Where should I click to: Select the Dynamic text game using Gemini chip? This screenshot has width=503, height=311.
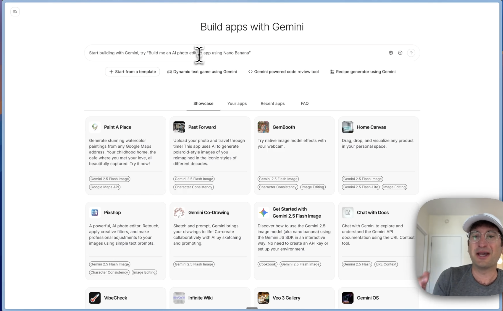202,72
